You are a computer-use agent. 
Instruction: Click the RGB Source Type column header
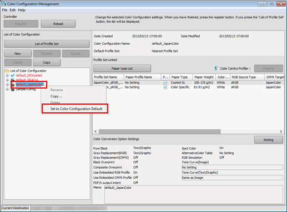click(247, 77)
